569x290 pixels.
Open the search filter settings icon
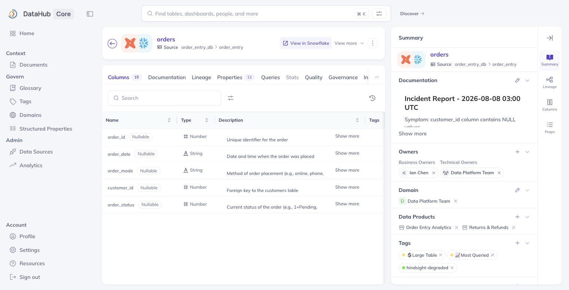pyautogui.click(x=379, y=14)
